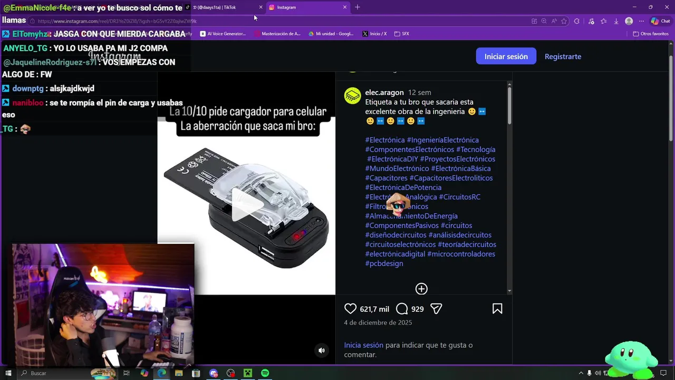The height and width of the screenshot is (380, 675).
Task: Open the #IngenieríaElectrónica hashtag
Action: point(443,140)
